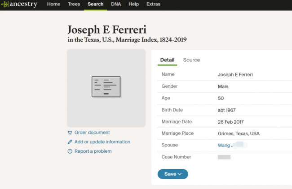Open the record card image thumbnail

point(106,87)
